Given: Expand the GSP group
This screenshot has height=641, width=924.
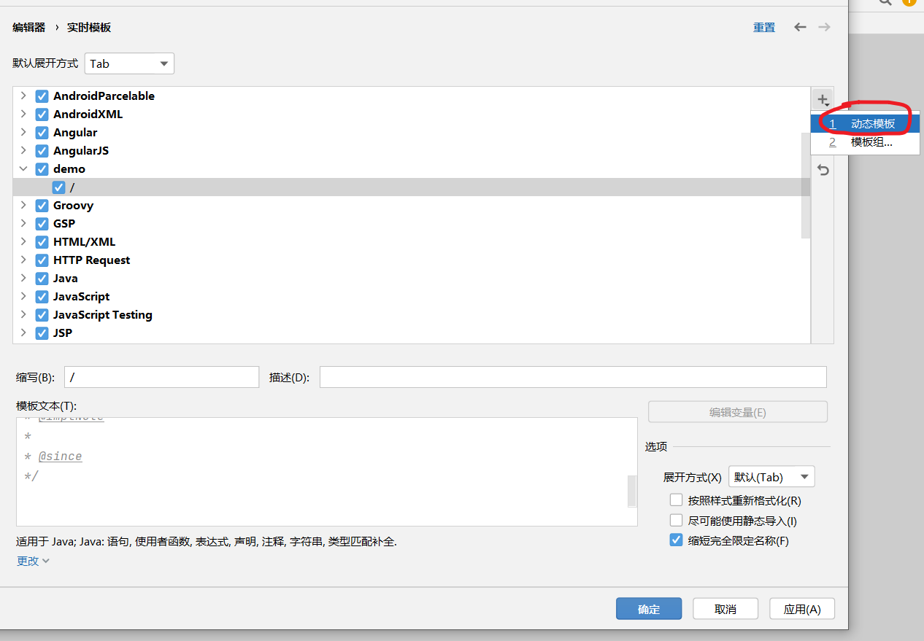Looking at the screenshot, I should [x=23, y=223].
